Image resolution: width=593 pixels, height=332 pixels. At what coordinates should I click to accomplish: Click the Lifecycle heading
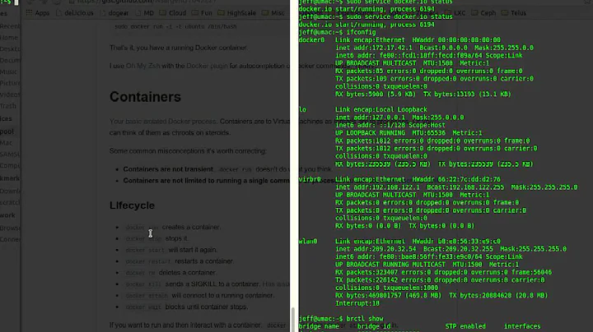(x=132, y=205)
